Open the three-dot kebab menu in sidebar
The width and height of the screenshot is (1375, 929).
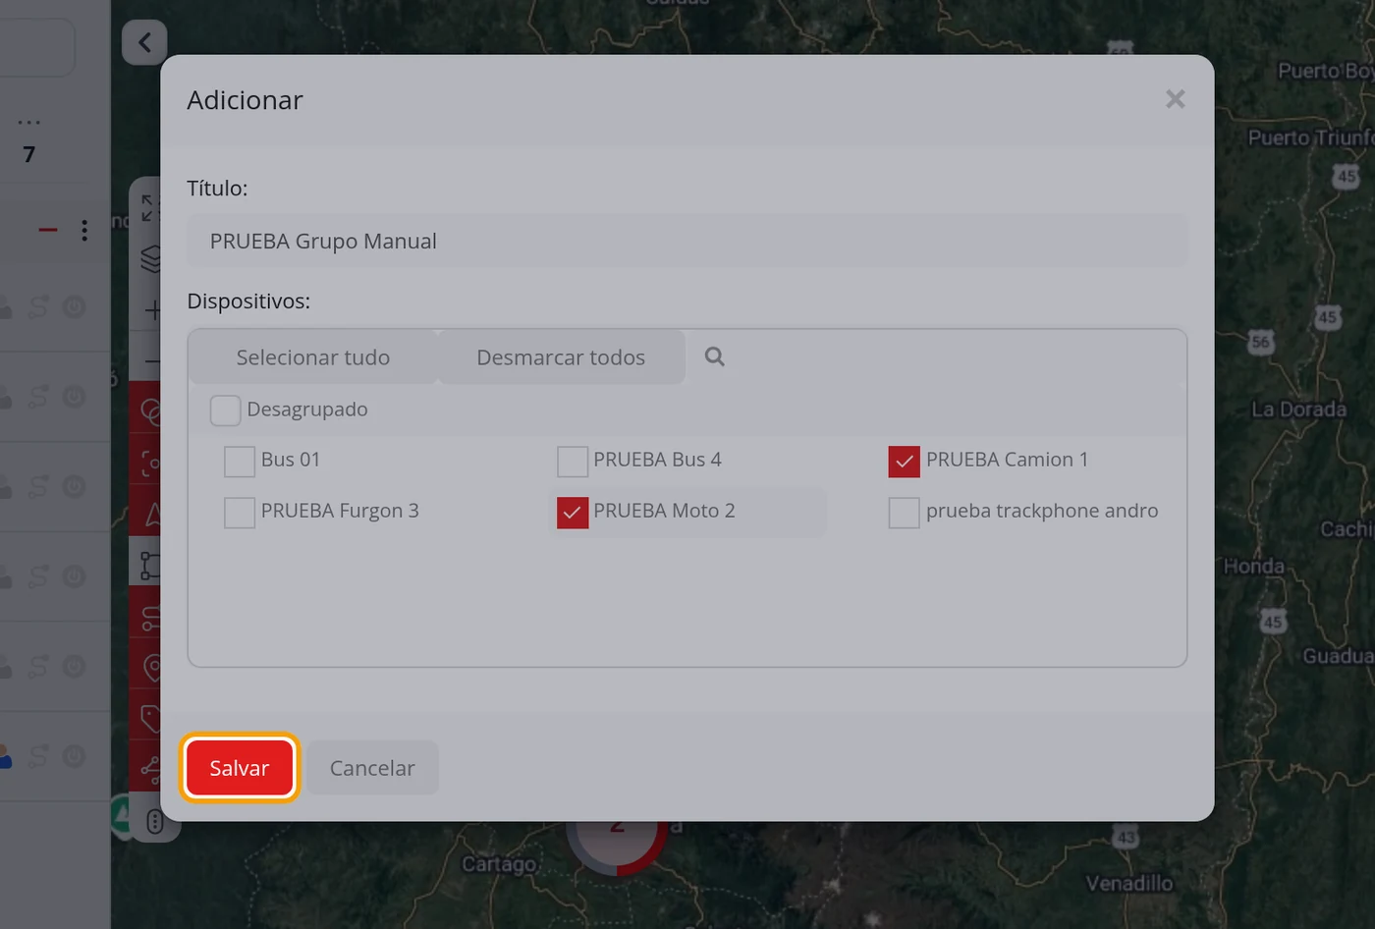[84, 230]
